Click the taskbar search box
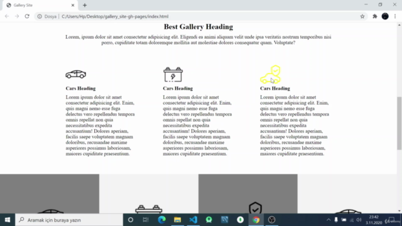Screen dimensions: 402x226 [69, 220]
